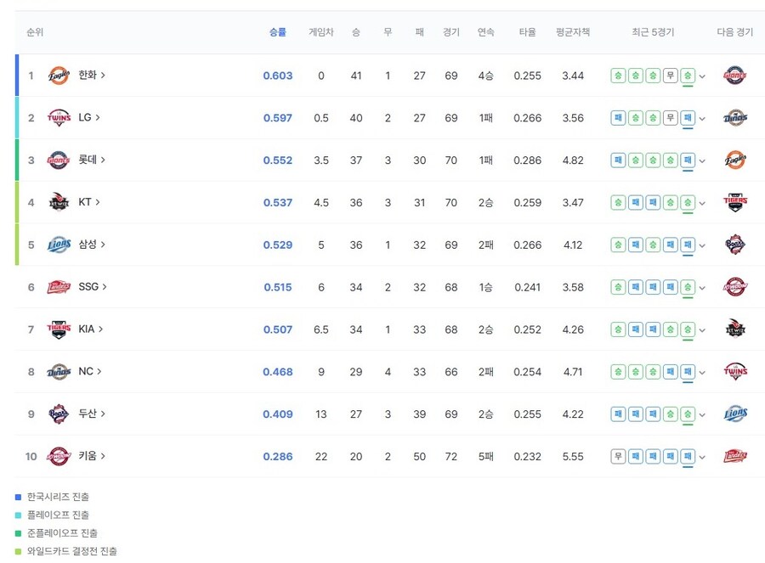
Task: Click the Lotte Giants team logo
Action: (x=59, y=160)
